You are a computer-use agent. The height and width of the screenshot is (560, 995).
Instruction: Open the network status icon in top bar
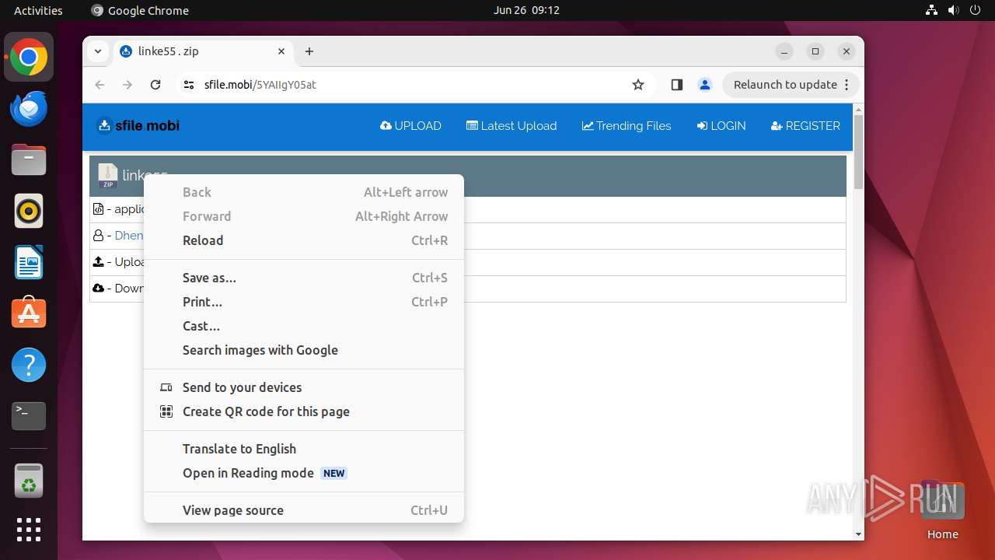tap(931, 10)
